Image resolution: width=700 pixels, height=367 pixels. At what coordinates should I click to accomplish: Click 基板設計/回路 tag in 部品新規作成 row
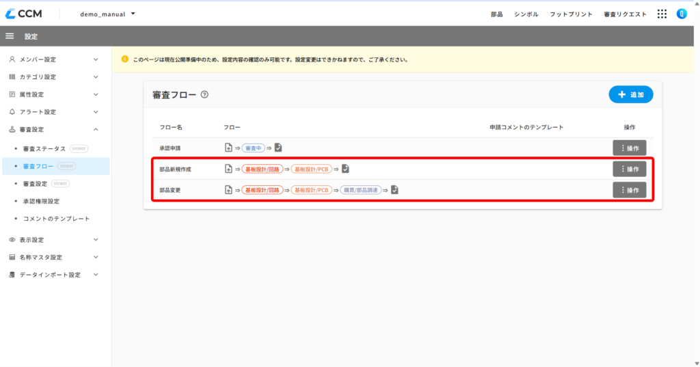(x=262, y=169)
